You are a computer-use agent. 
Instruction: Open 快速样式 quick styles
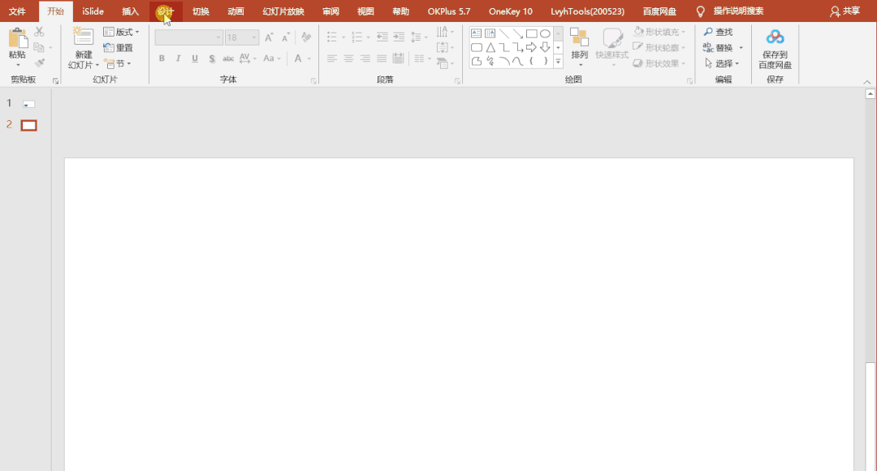click(612, 47)
